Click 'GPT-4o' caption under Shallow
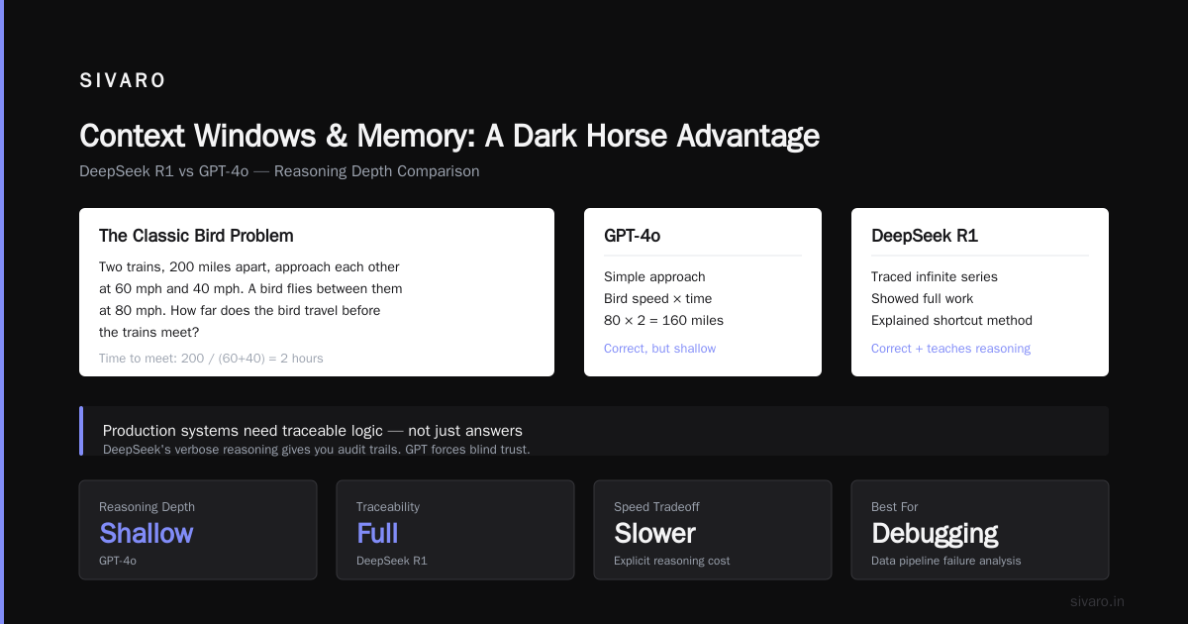This screenshot has width=1188, height=624. tap(120, 561)
